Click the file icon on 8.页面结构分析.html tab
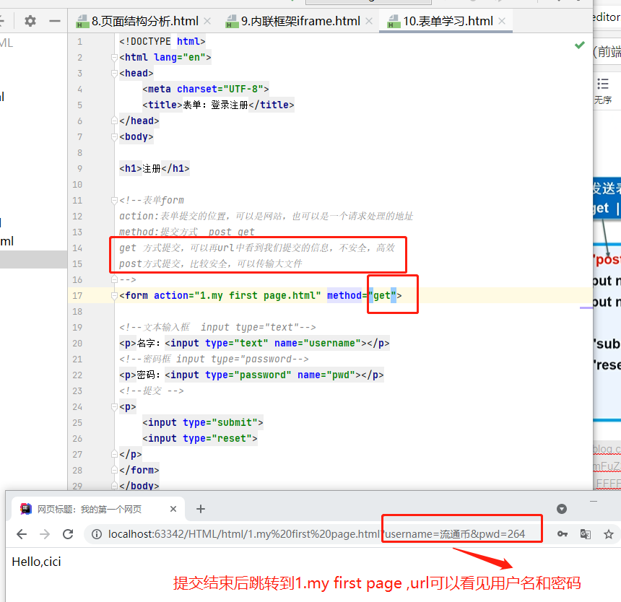This screenshot has height=602, width=621. 82,22
